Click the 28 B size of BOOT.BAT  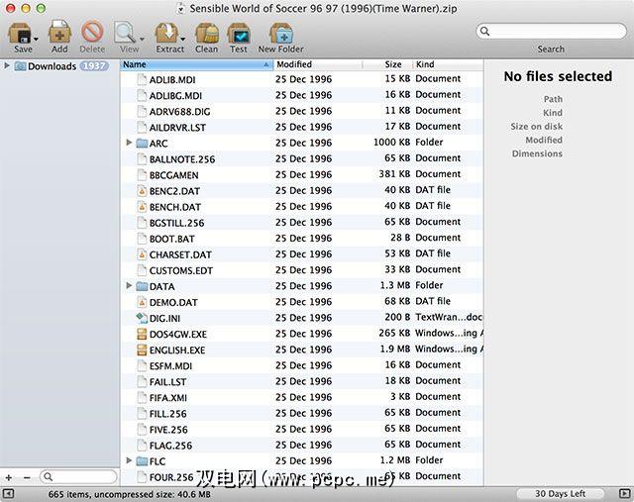pyautogui.click(x=400, y=238)
